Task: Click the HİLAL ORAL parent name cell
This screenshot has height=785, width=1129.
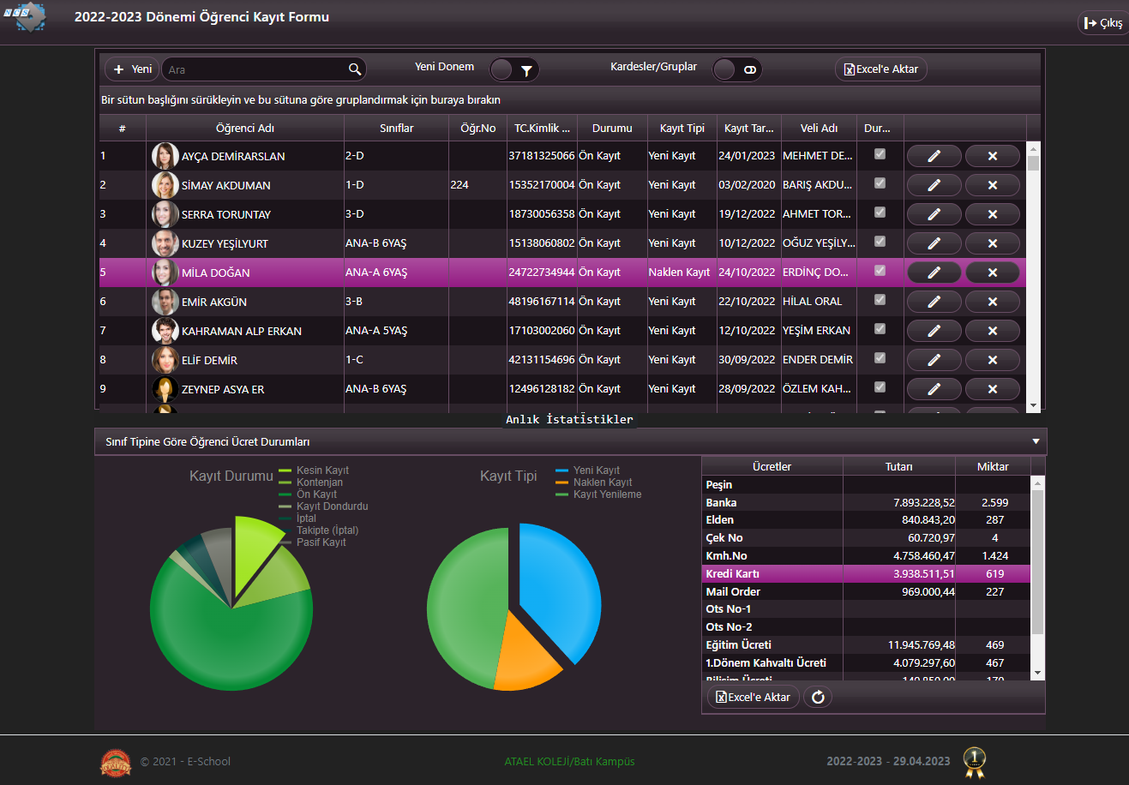Action: point(819,302)
